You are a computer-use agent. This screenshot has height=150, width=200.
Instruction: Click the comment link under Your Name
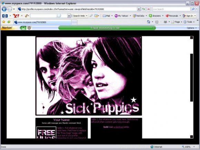(x=72, y=123)
